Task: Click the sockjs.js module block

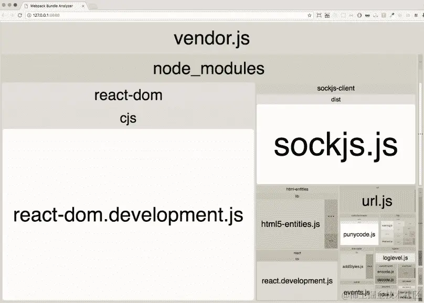Action: coord(336,145)
